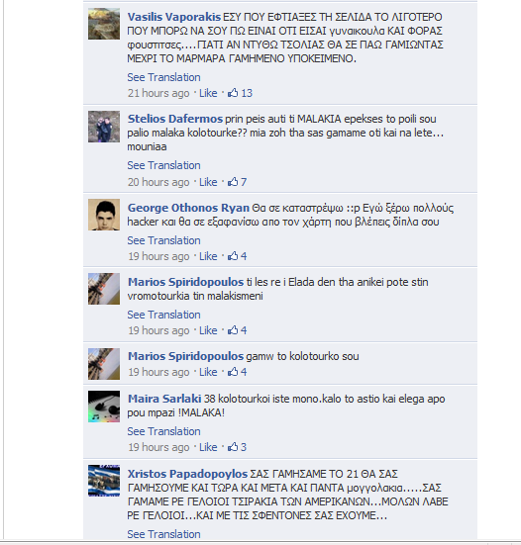This screenshot has width=521, height=545.
Task: Visit Vasilis Vaporakis's profile name link
Action: 174,17
